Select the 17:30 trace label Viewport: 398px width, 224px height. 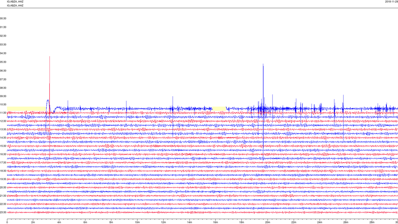[3, 163]
